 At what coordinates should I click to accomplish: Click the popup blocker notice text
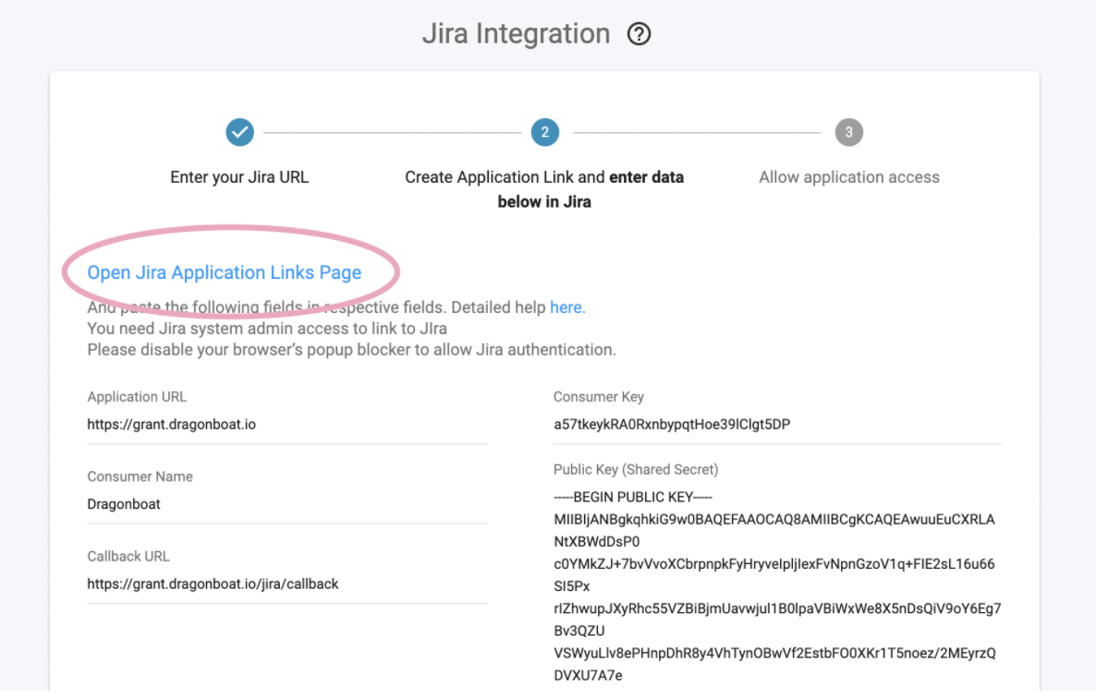point(351,350)
